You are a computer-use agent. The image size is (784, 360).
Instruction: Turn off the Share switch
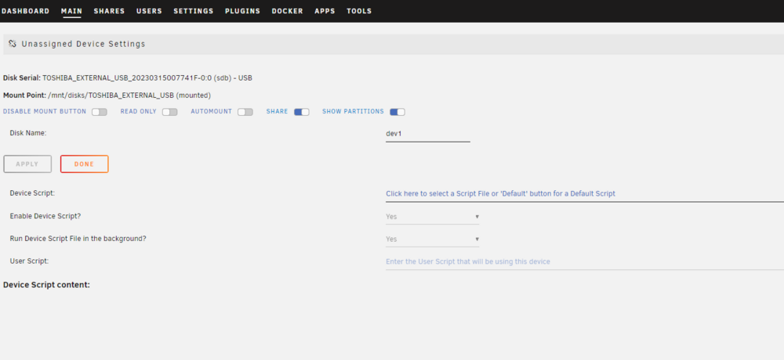coord(302,112)
